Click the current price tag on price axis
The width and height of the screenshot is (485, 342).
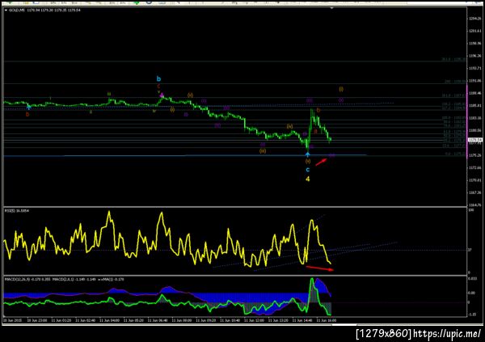click(475, 140)
